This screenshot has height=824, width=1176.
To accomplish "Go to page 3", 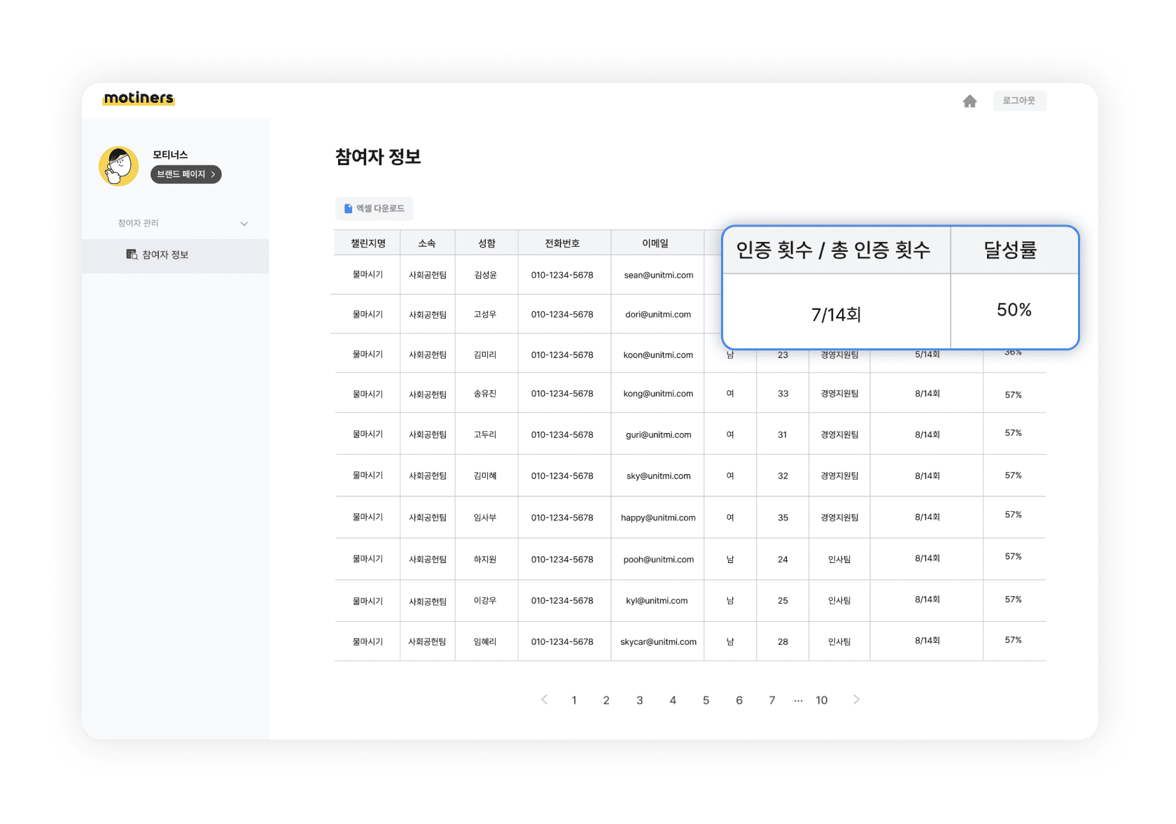I will point(640,700).
